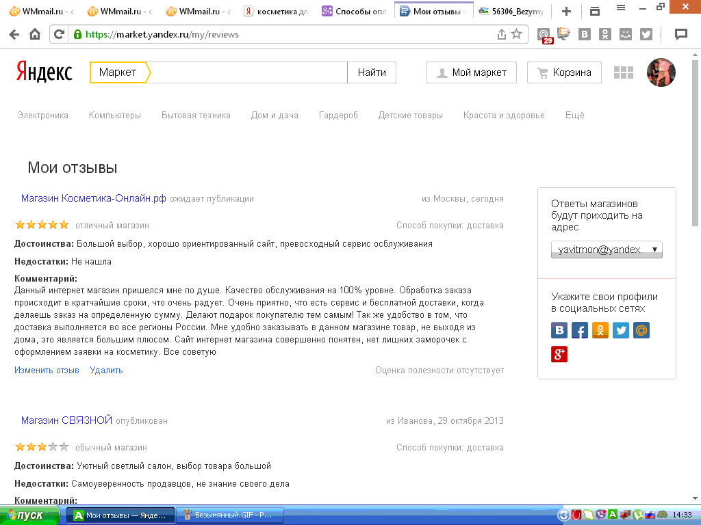Screen dimensions: 701x525
Task: Click the three-star rating of СВЯЗНОЙ review
Action: pyautogui.click(x=42, y=446)
